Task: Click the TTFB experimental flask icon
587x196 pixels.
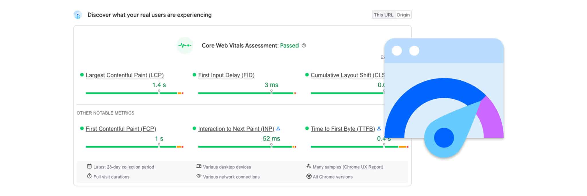Action: [379, 129]
